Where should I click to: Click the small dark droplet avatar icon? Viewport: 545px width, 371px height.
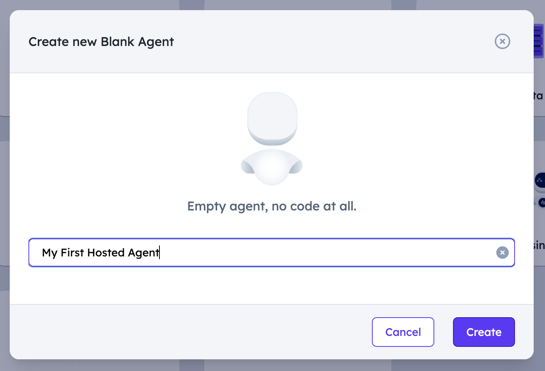click(542, 203)
